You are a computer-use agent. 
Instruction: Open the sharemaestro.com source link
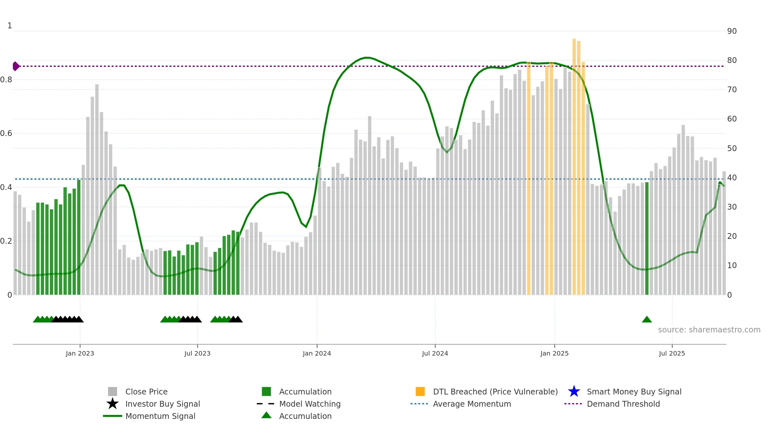click(x=709, y=330)
